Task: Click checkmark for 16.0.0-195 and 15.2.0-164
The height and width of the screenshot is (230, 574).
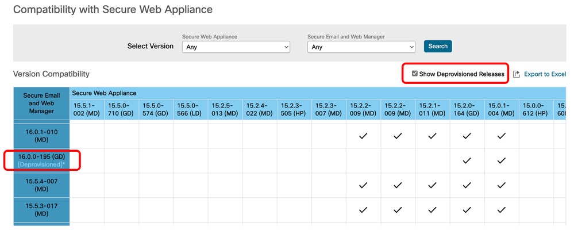Action: coord(467,161)
